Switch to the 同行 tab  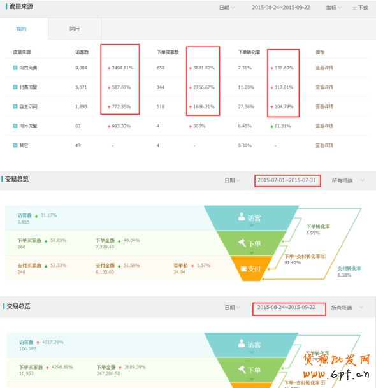(x=75, y=29)
